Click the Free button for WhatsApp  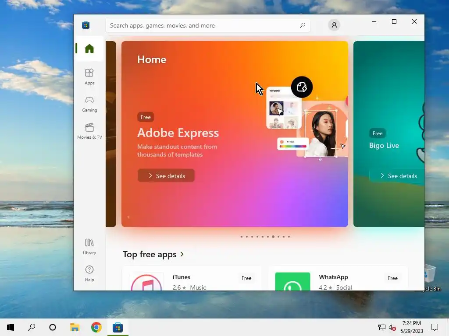(392, 278)
